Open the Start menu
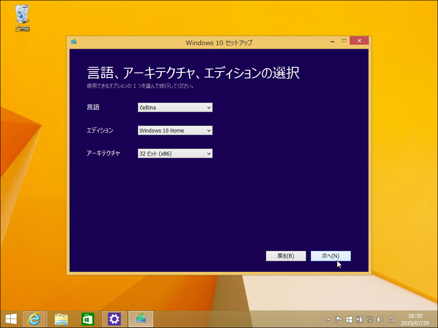Image resolution: width=438 pixels, height=328 pixels. [x=10, y=319]
